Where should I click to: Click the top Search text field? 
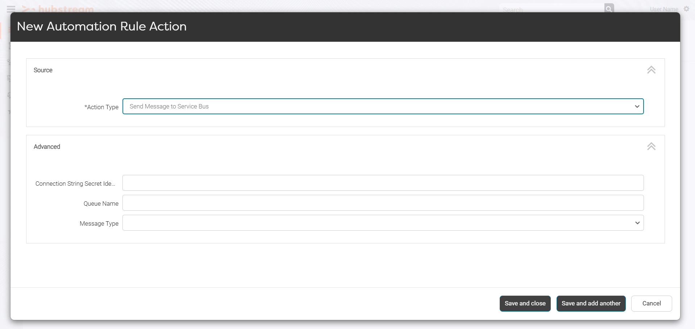point(551,9)
